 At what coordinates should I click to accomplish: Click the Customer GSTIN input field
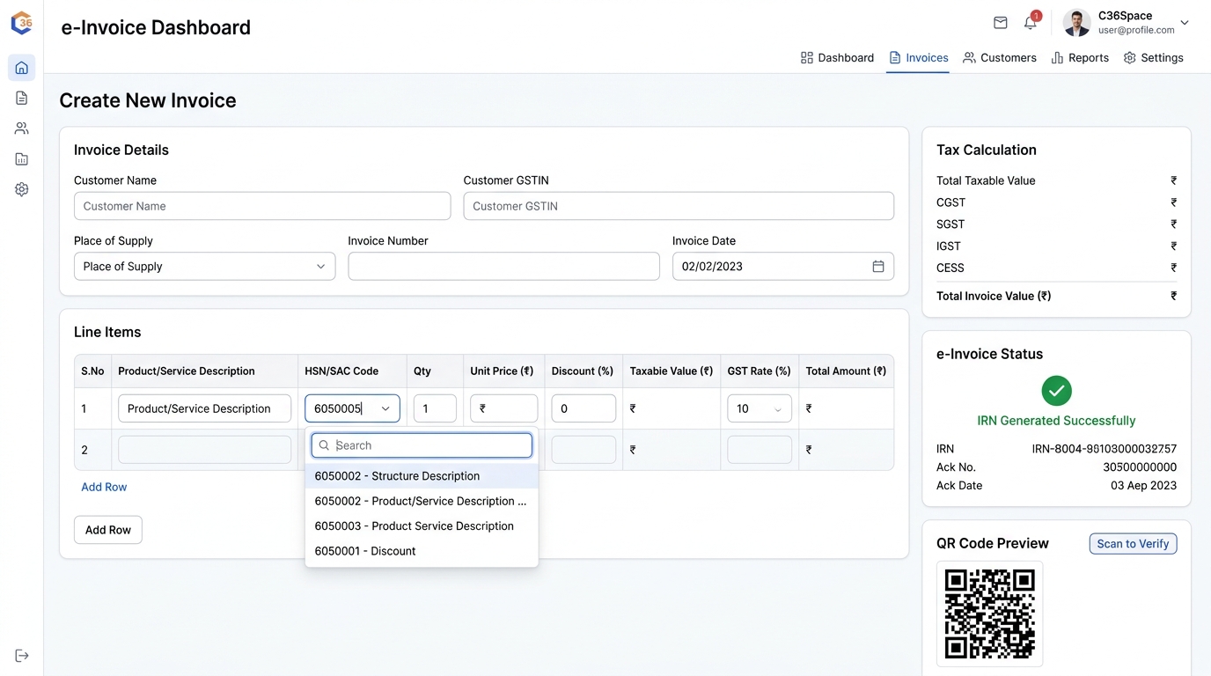coord(679,206)
